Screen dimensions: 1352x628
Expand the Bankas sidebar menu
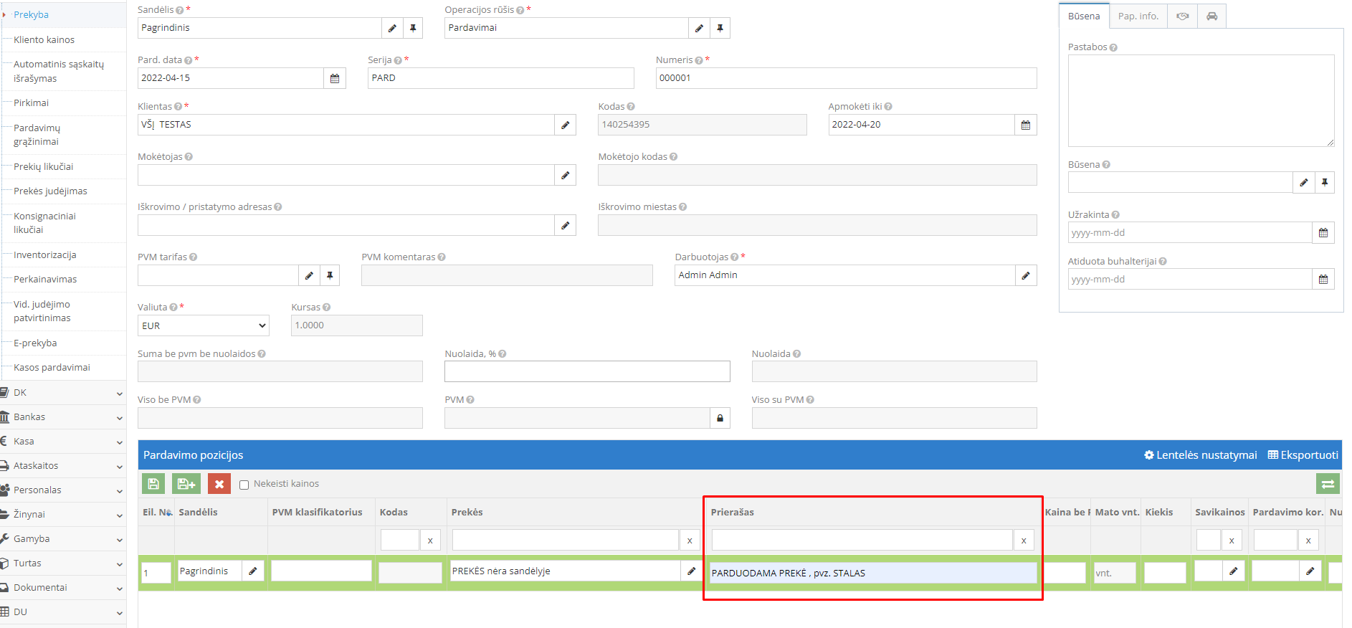63,417
